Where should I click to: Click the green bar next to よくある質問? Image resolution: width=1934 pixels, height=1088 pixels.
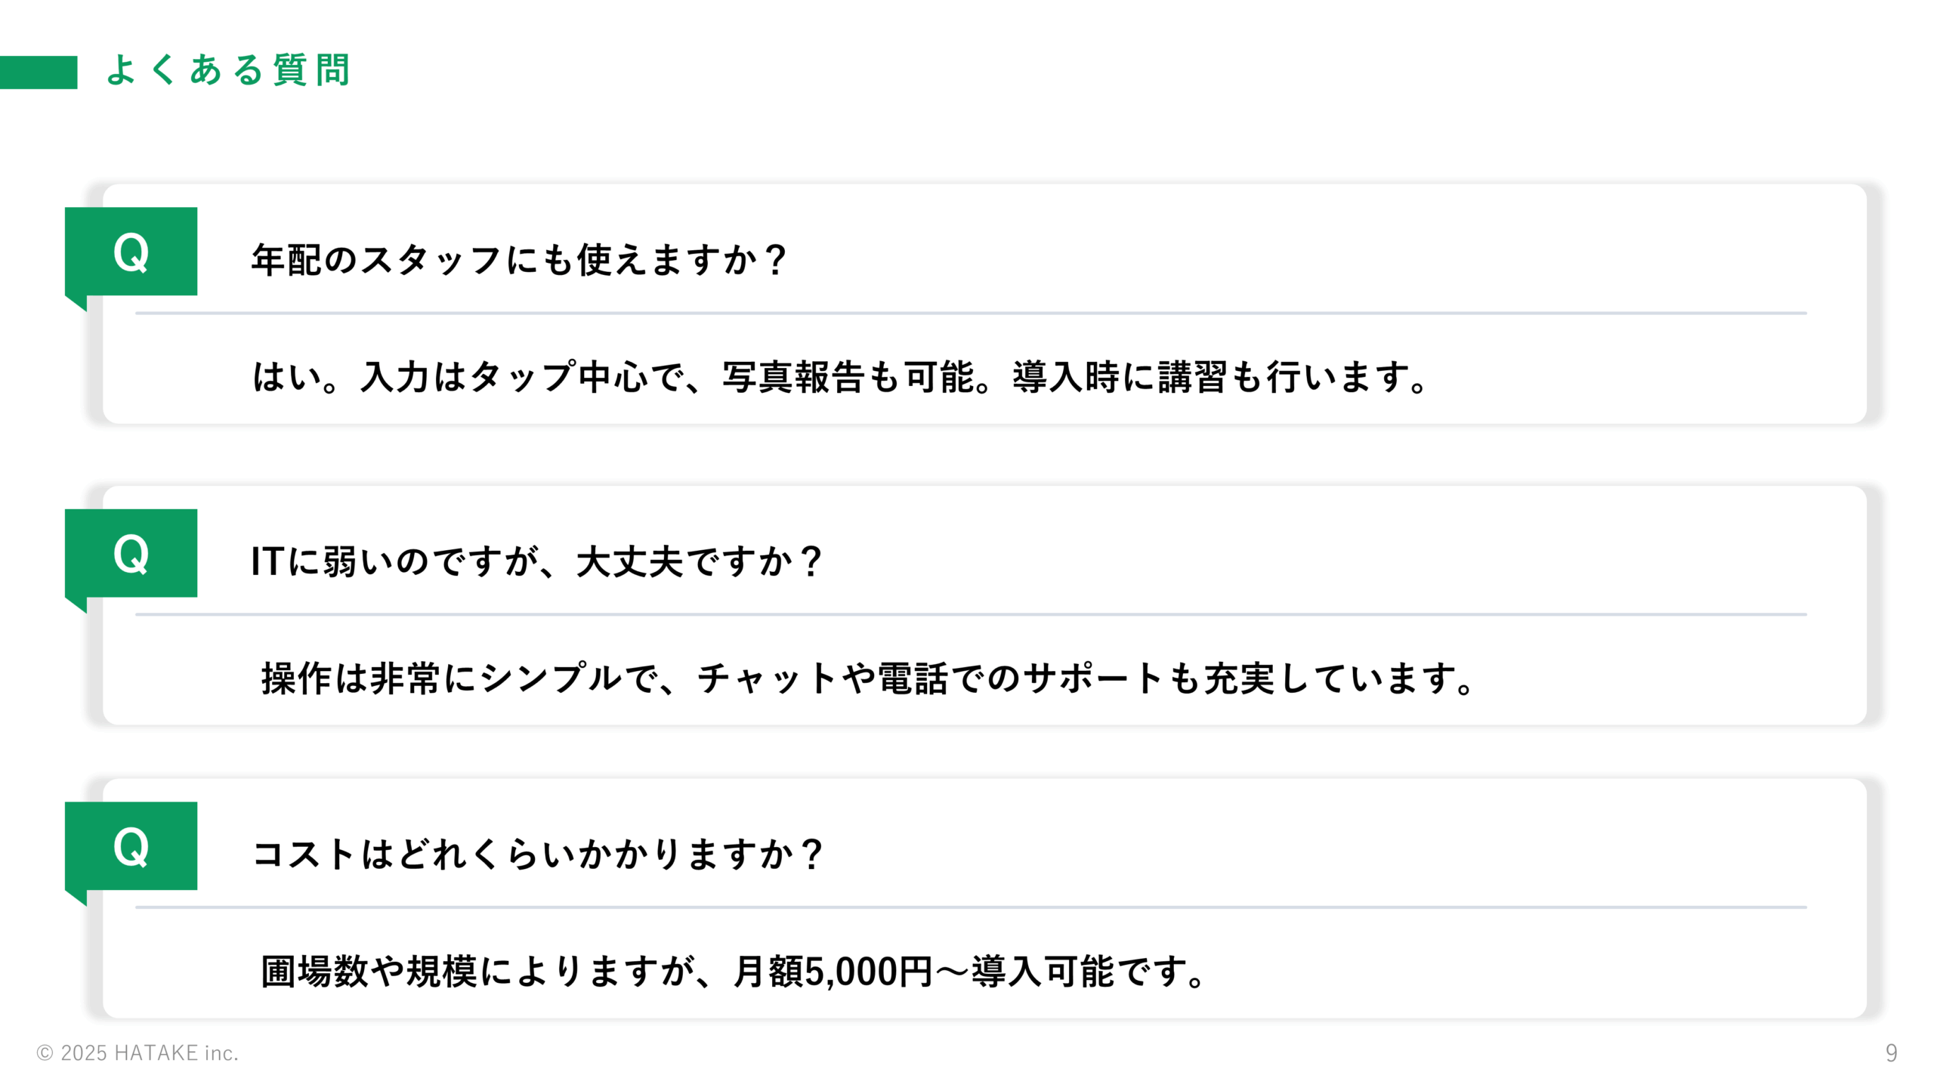tap(39, 73)
